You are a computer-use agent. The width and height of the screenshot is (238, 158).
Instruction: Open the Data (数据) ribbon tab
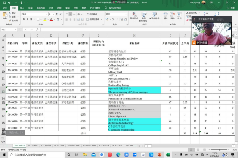(x=59, y=8)
